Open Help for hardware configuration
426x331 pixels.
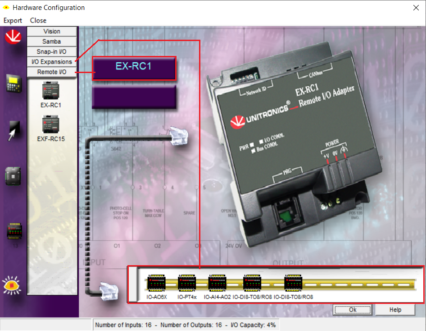click(395, 310)
